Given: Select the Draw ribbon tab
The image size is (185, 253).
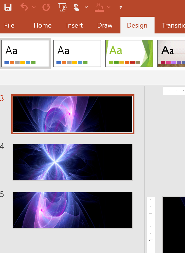Looking at the screenshot, I should (105, 25).
